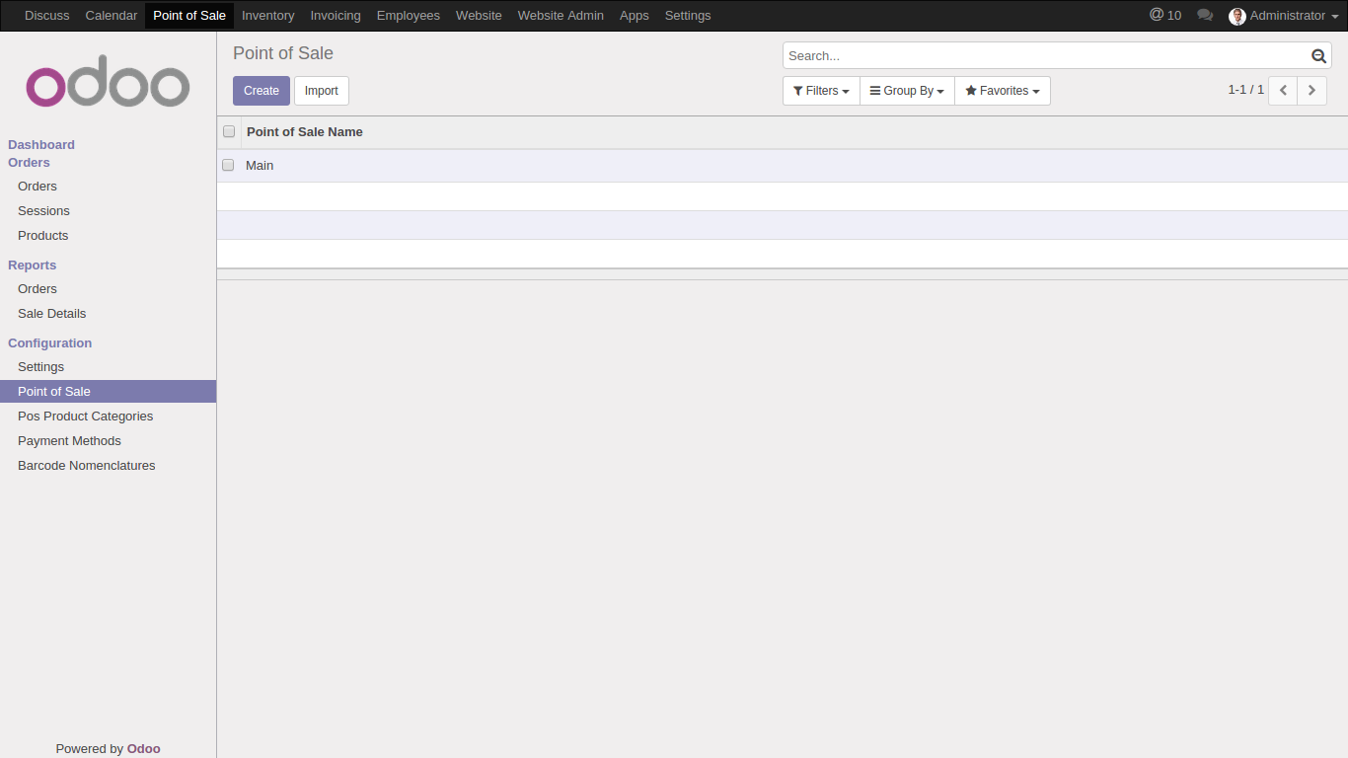Open Products in the sidebar
This screenshot has height=758, width=1348.
[x=43, y=236]
